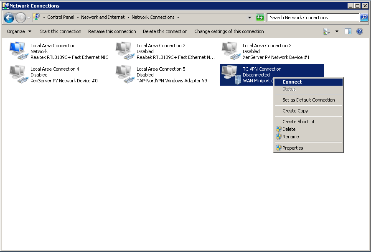
Task: Click Change settings of this connection
Action: [x=229, y=31]
